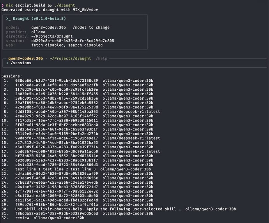The height and width of the screenshot is (223, 269).
Task: Click 'mix escript.build && ./draught' command line
Action: pos(41,5)
